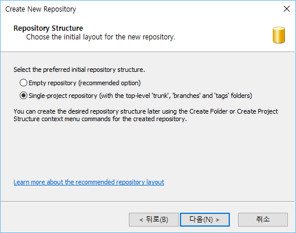Close the Create New Repository dialog
This screenshot has width=296, height=233.
pos(287,9)
